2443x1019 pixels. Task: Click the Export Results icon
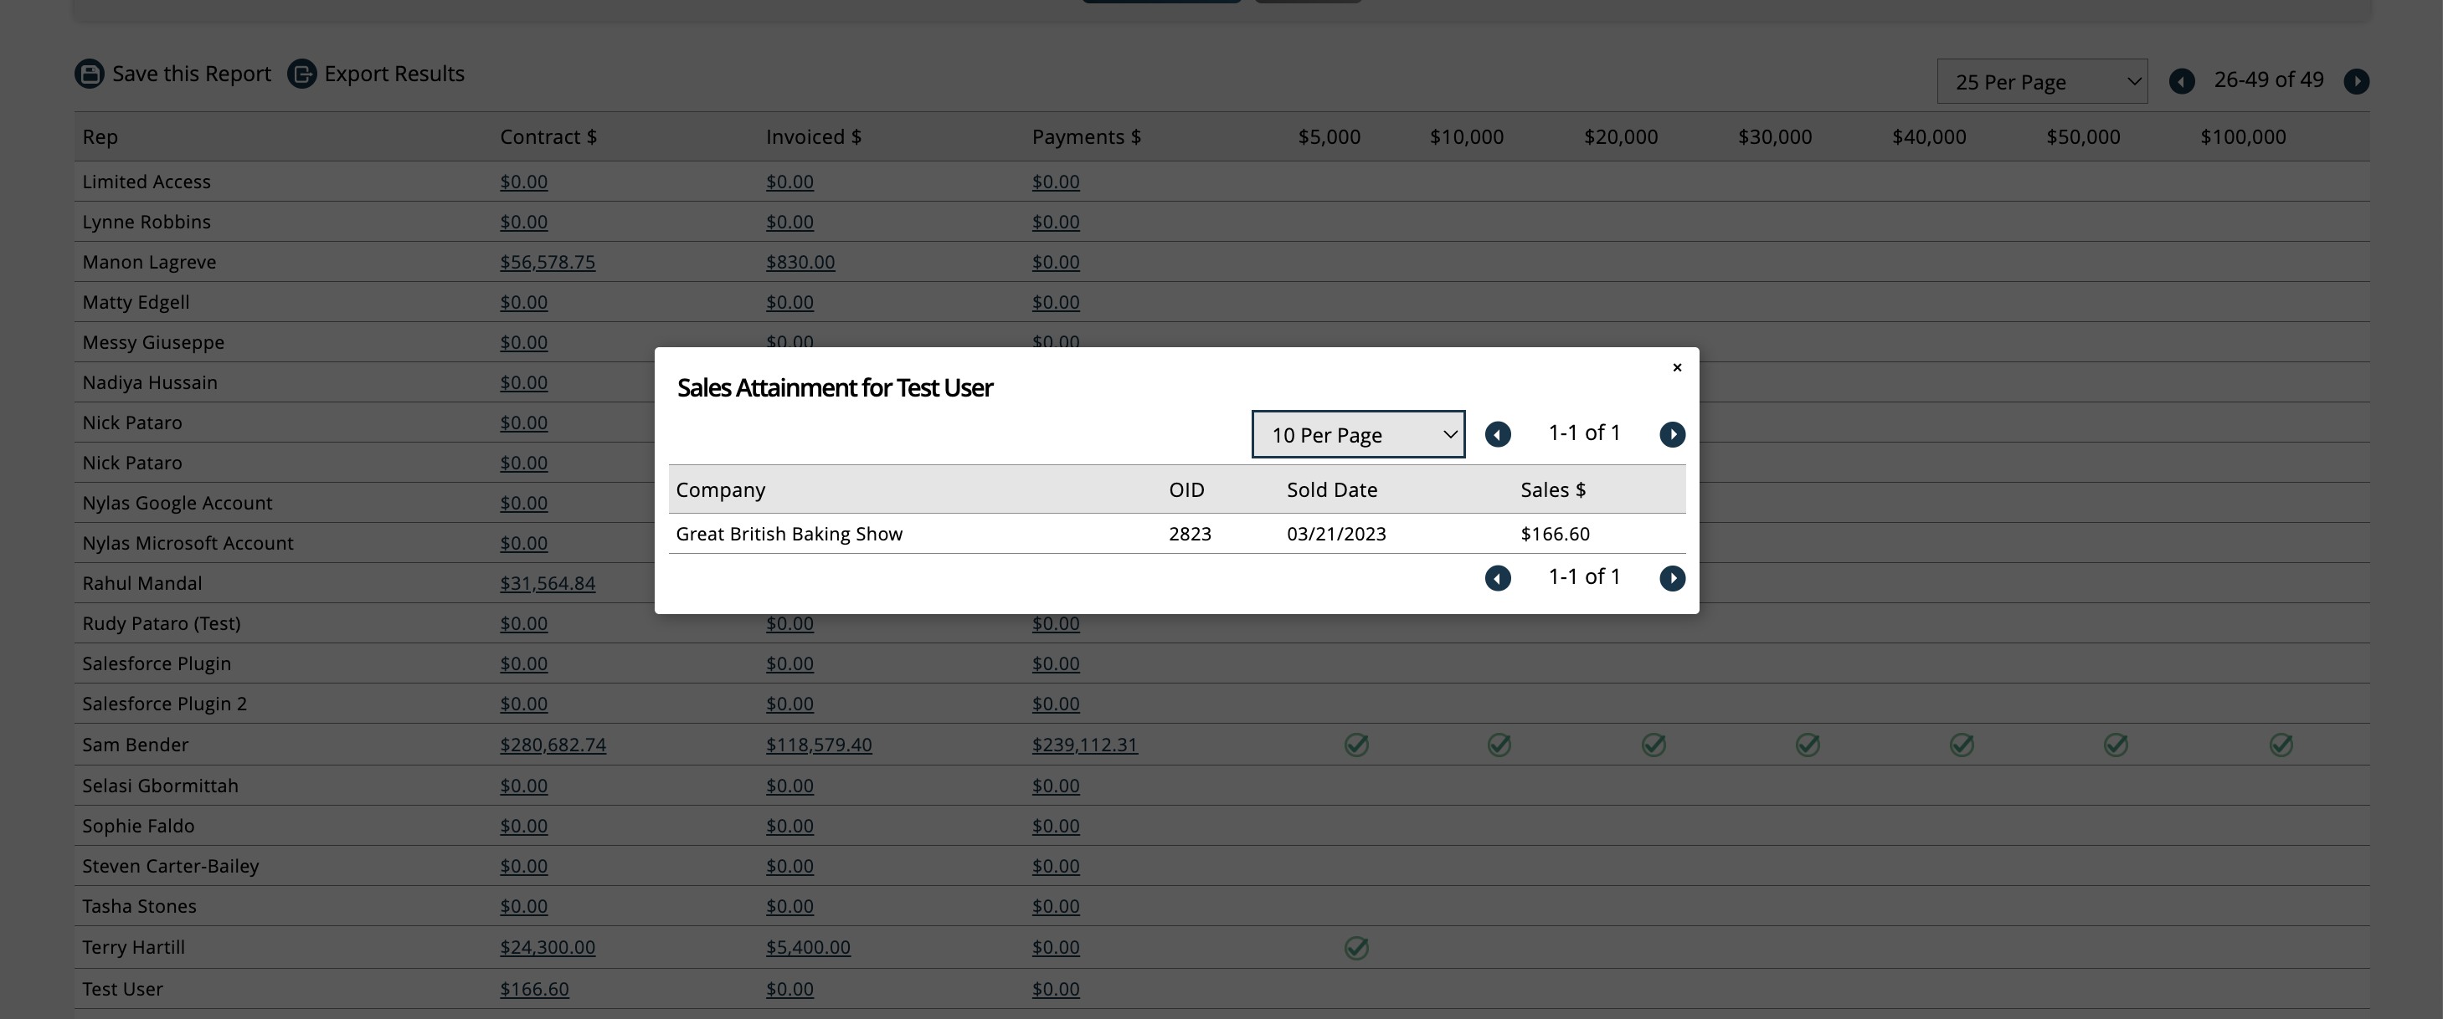point(301,74)
